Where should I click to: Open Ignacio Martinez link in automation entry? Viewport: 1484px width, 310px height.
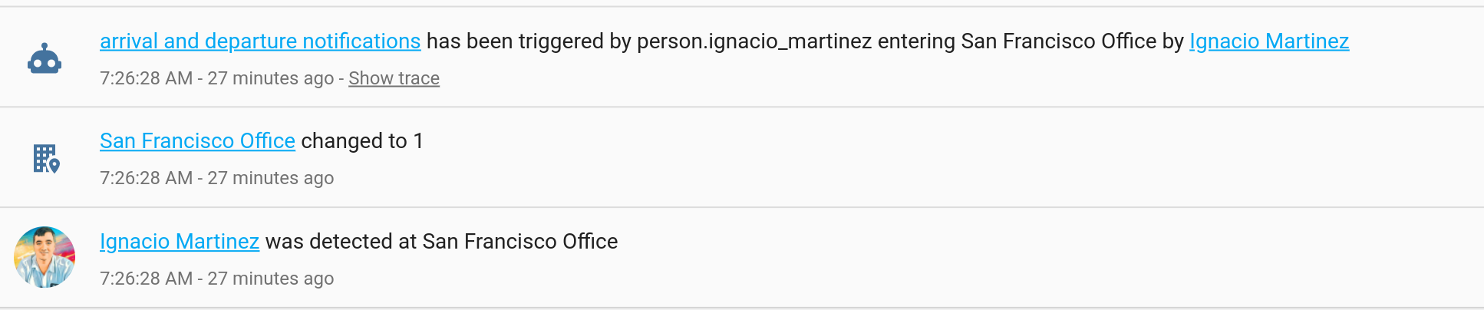(1268, 41)
